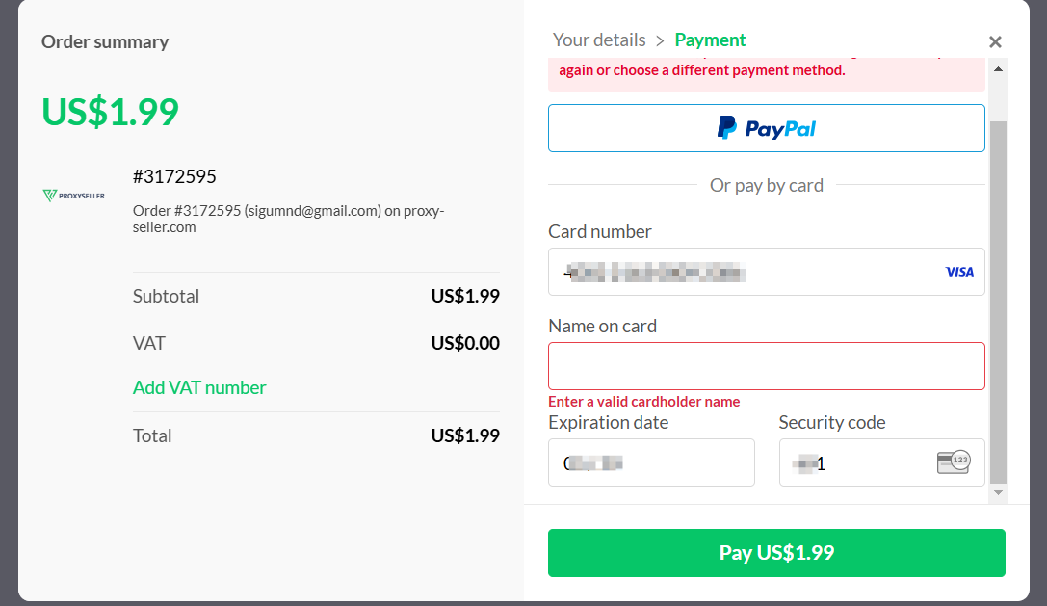Close the payment dialog
Viewport: 1047px width, 606px height.
click(x=995, y=41)
